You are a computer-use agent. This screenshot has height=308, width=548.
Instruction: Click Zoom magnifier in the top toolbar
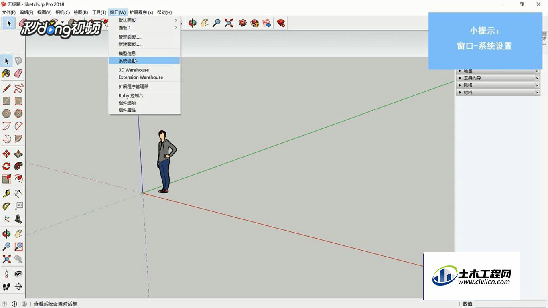click(217, 23)
